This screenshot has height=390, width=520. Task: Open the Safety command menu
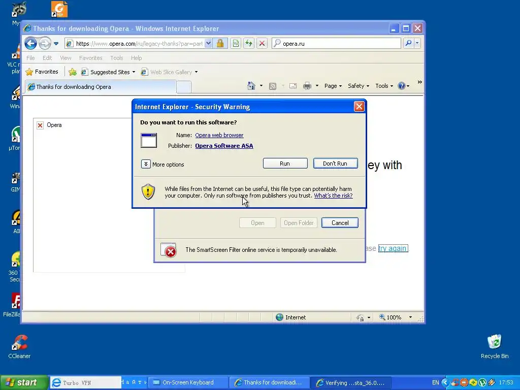(x=359, y=86)
